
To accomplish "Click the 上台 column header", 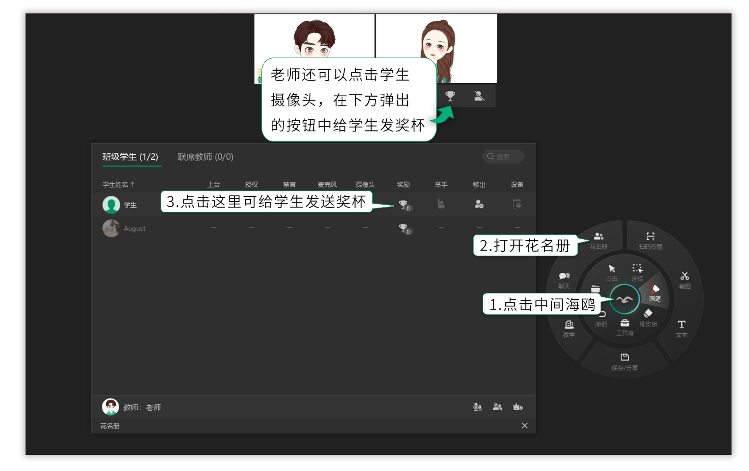I will tap(213, 184).
